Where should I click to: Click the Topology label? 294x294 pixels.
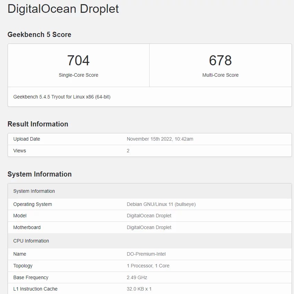pos(23,266)
